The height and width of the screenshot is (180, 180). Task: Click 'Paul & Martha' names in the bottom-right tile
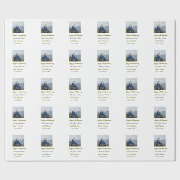pos(159,154)
